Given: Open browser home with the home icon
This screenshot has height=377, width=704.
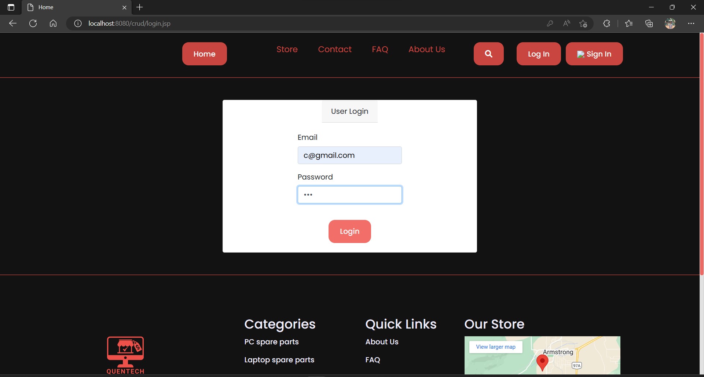Looking at the screenshot, I should coord(53,23).
